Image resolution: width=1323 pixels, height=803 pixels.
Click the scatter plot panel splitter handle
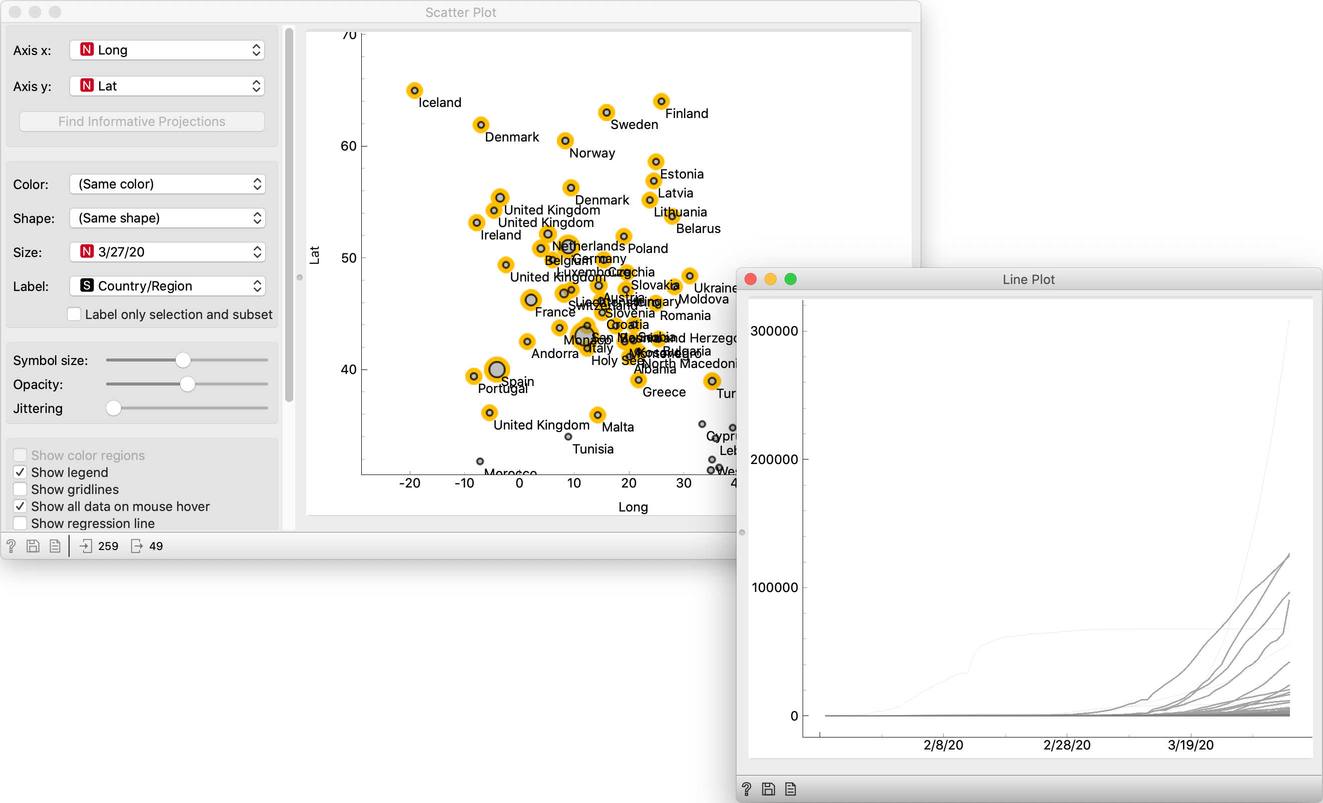coord(300,277)
